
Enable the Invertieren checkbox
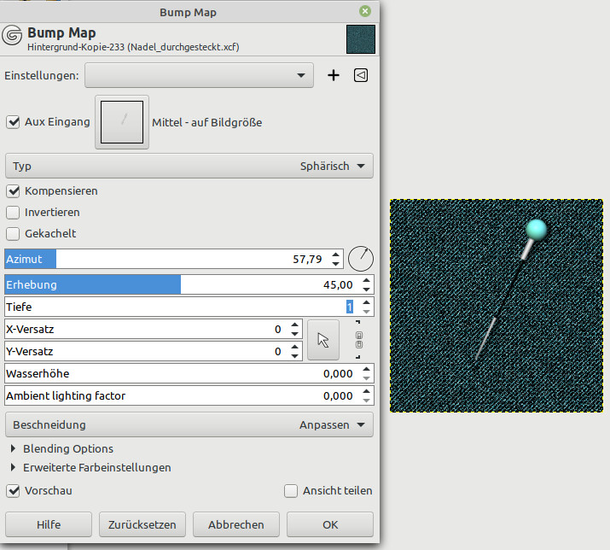point(13,212)
